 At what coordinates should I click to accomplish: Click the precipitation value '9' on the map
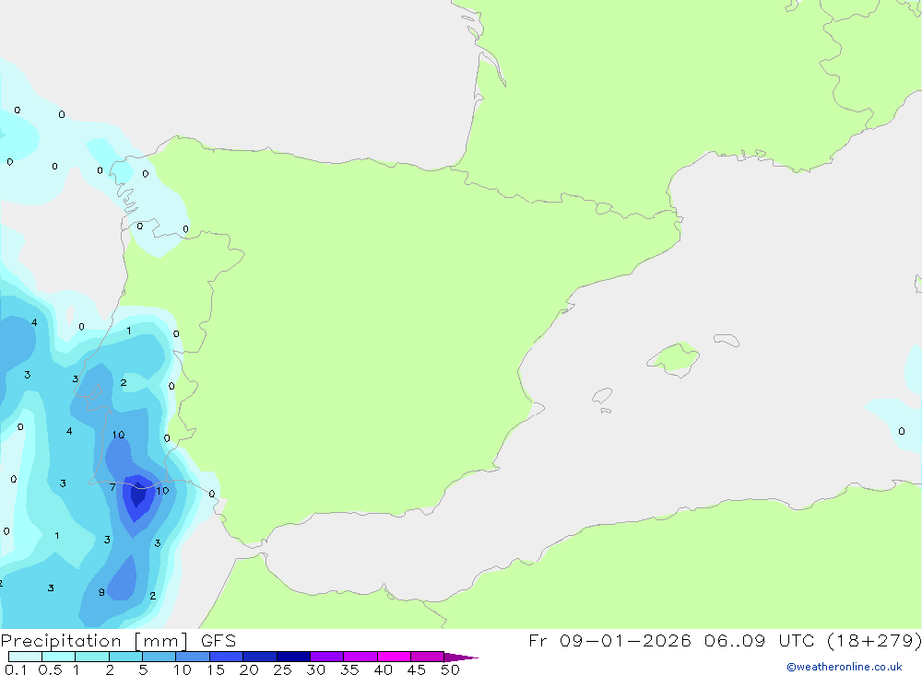pos(101,592)
